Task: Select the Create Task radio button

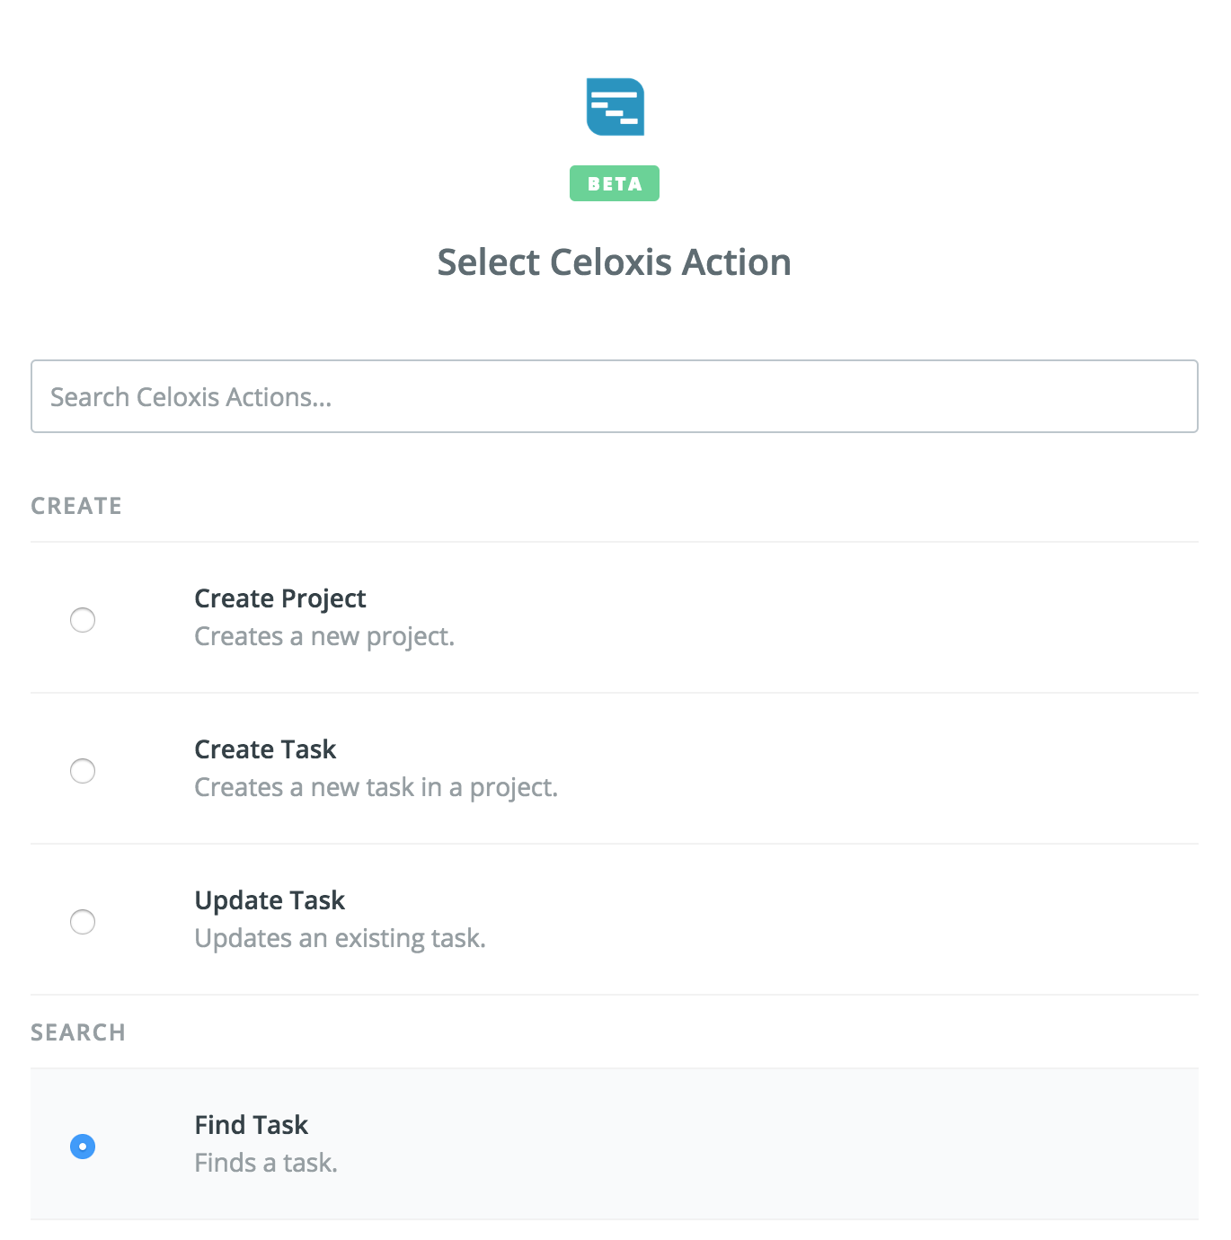Action: coord(83,771)
